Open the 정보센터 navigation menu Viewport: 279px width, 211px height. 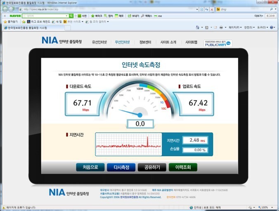145,42
